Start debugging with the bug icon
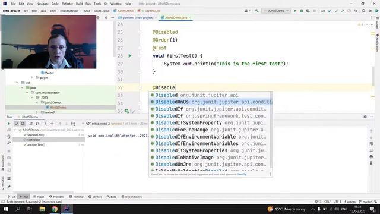This screenshot has height=214, width=380. click(x=302, y=11)
